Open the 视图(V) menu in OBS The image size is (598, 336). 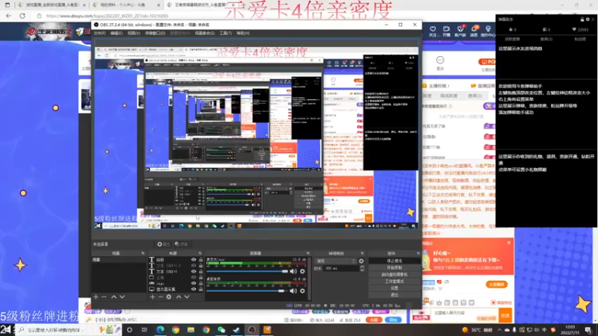coord(134,34)
